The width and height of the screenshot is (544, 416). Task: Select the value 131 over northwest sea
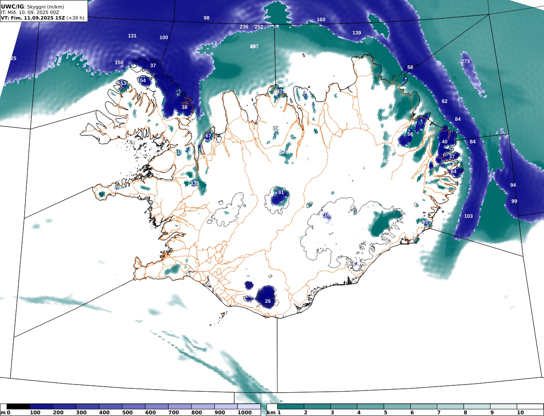[132, 36]
